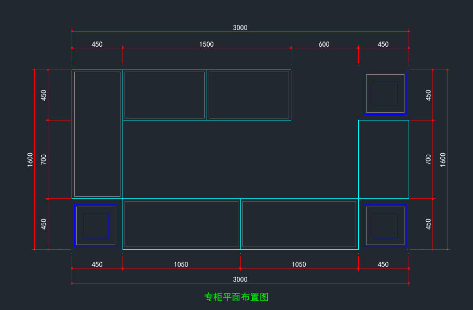Click inside the upper-left horizontal cabinet rectangle
Viewport: 473px width, 310px height.
point(165,95)
